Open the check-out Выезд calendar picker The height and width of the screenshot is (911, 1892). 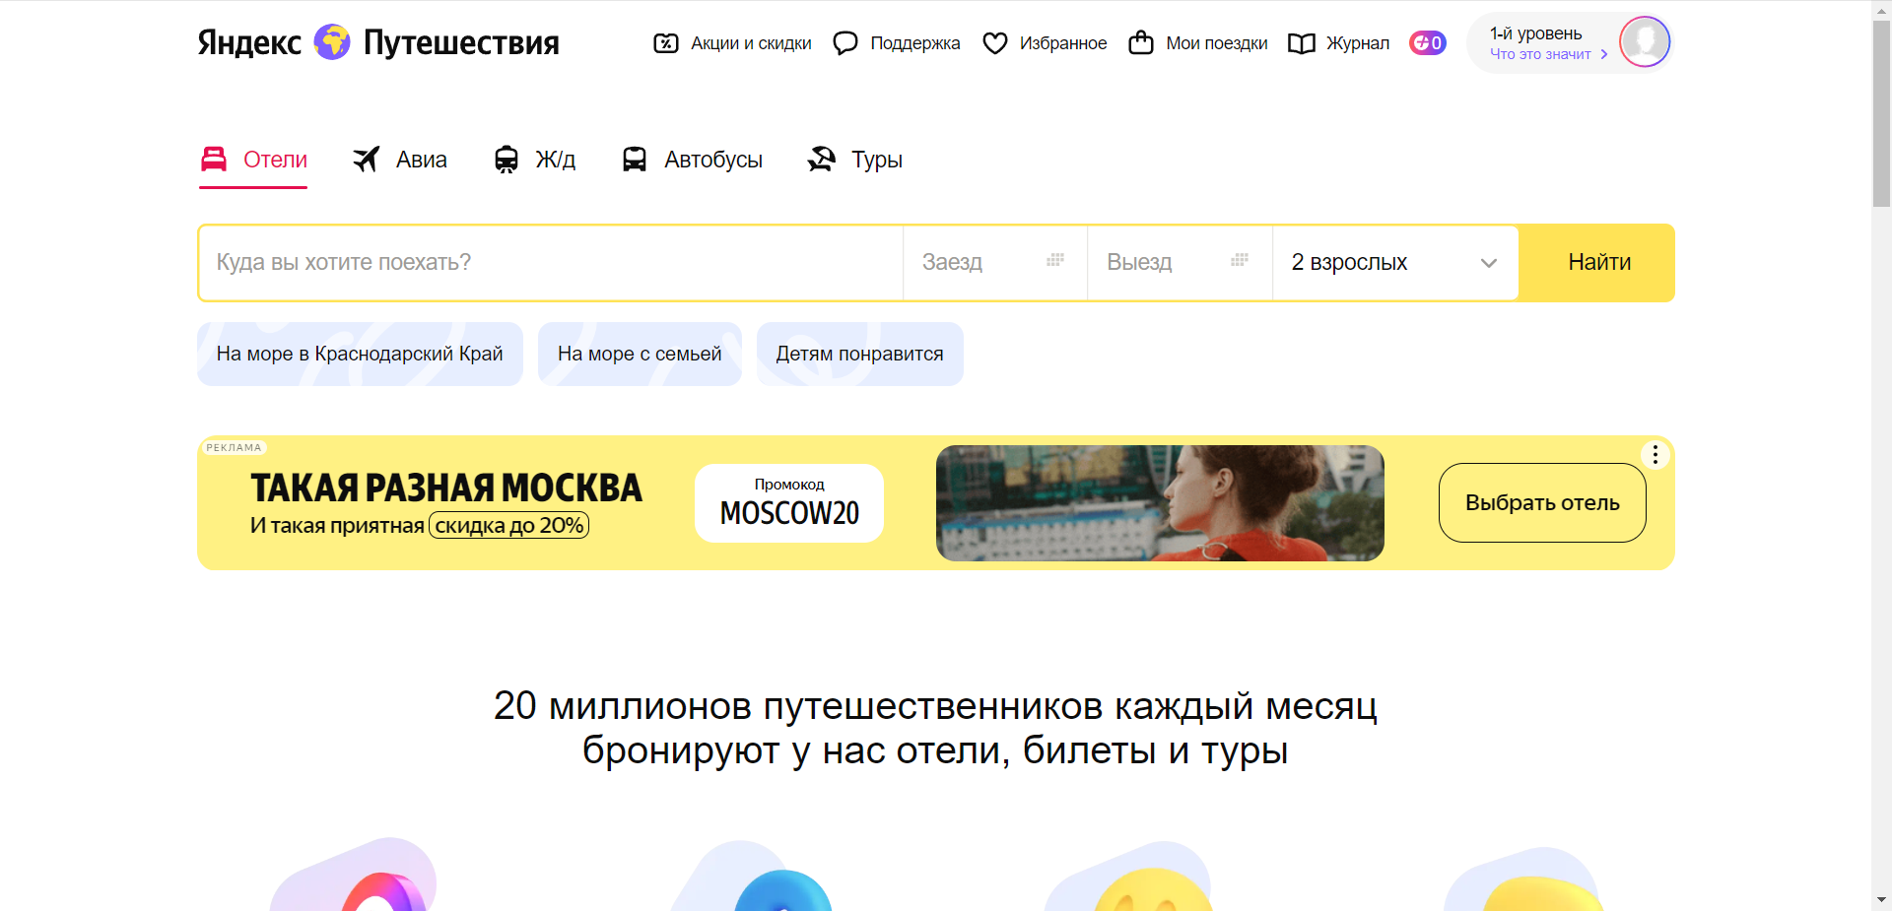tap(1179, 262)
